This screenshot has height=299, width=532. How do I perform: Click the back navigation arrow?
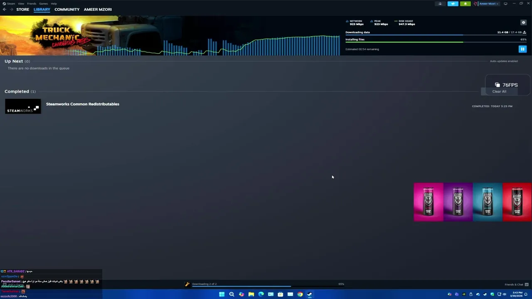click(4, 9)
